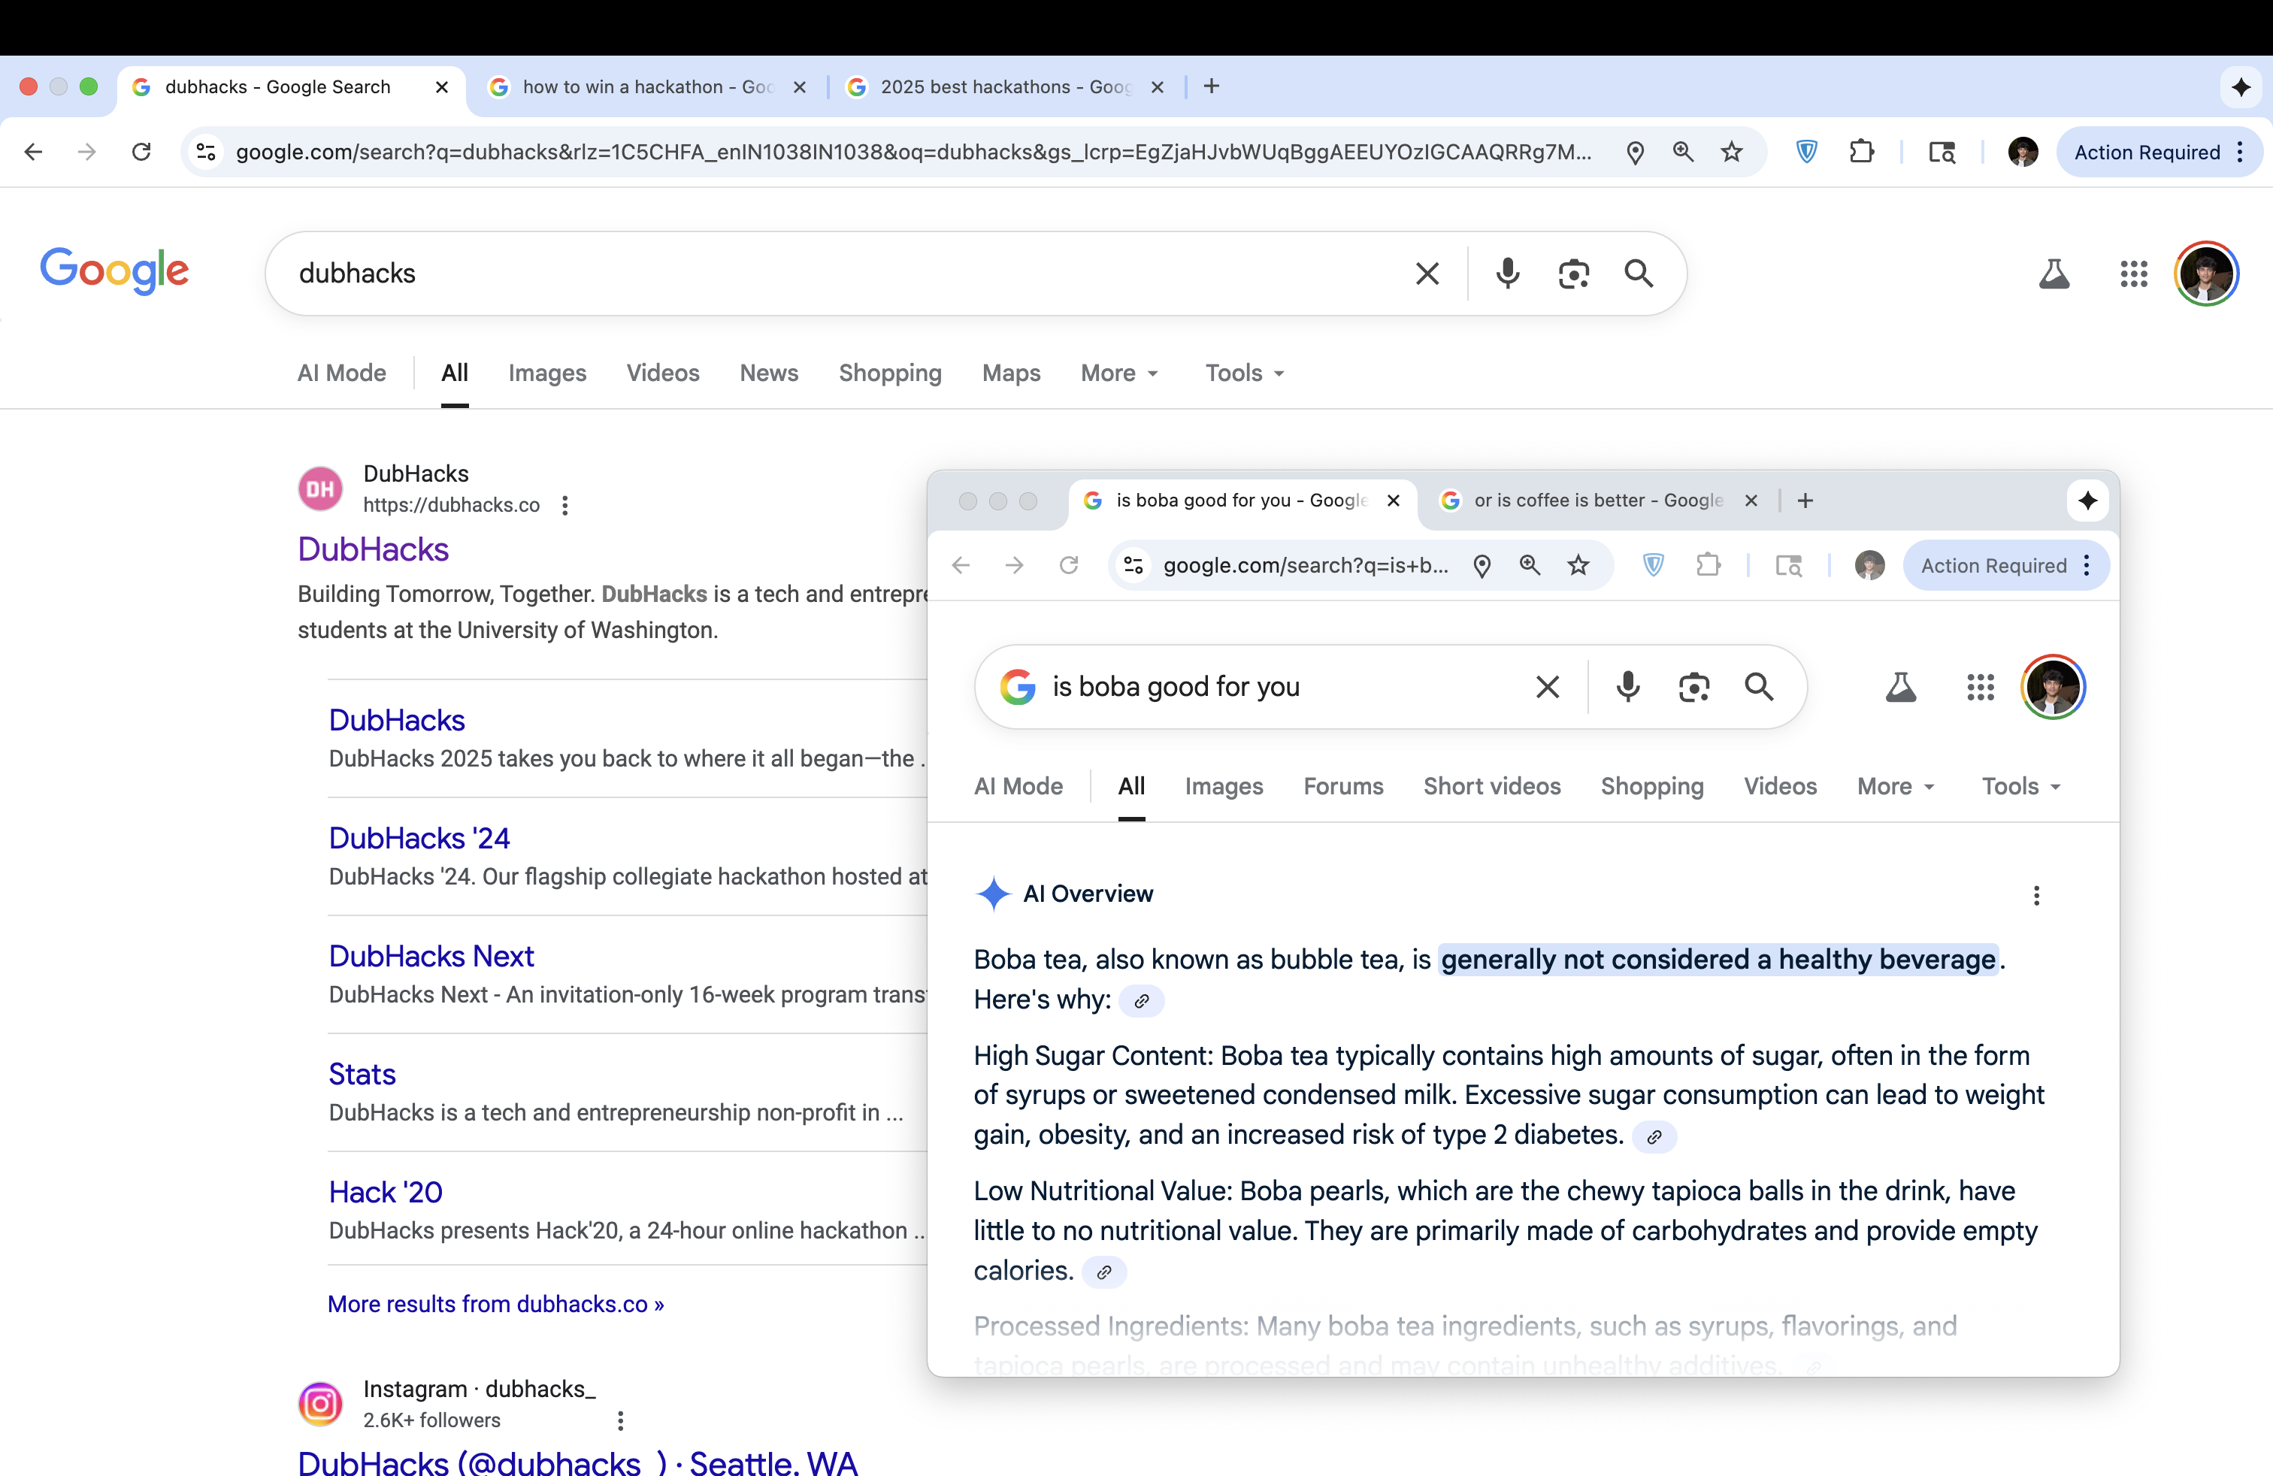2273x1476 pixels.
Task: Expand the More dropdown in dubhacks search filters
Action: (1119, 374)
